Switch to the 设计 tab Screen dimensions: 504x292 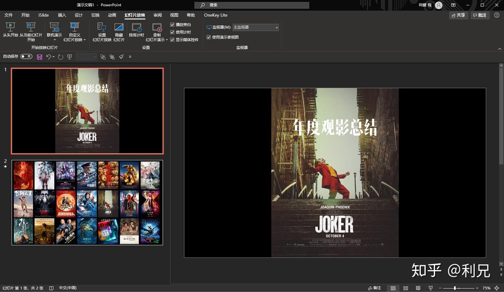point(79,15)
